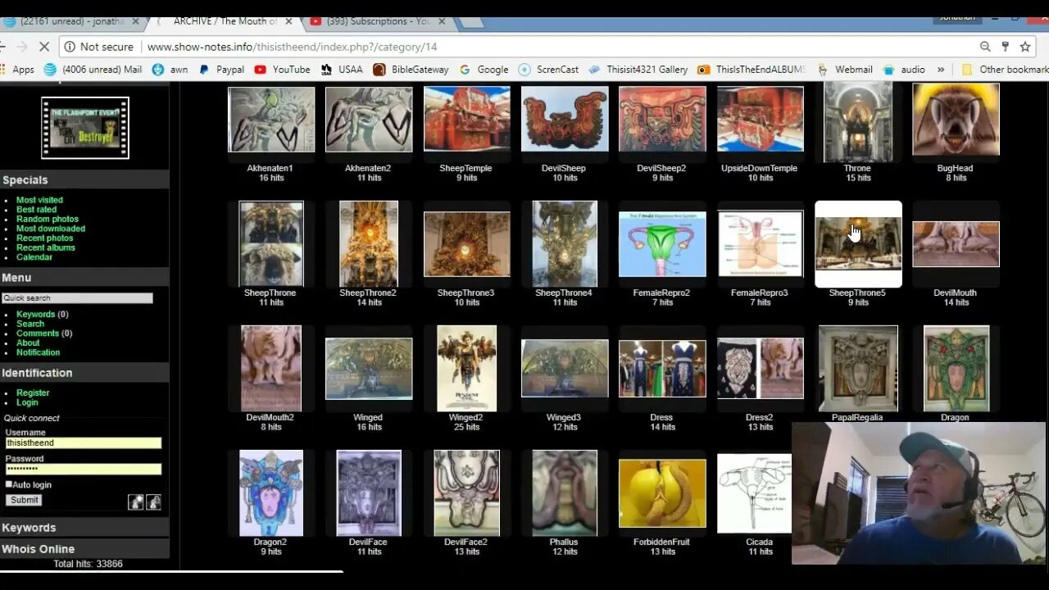
Task: Open the YouTube bookmark
Action: [x=283, y=70]
